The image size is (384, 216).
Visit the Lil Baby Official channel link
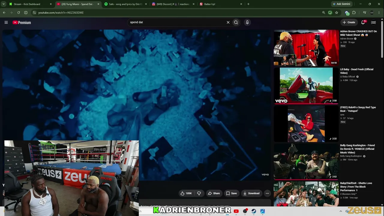point(347,77)
